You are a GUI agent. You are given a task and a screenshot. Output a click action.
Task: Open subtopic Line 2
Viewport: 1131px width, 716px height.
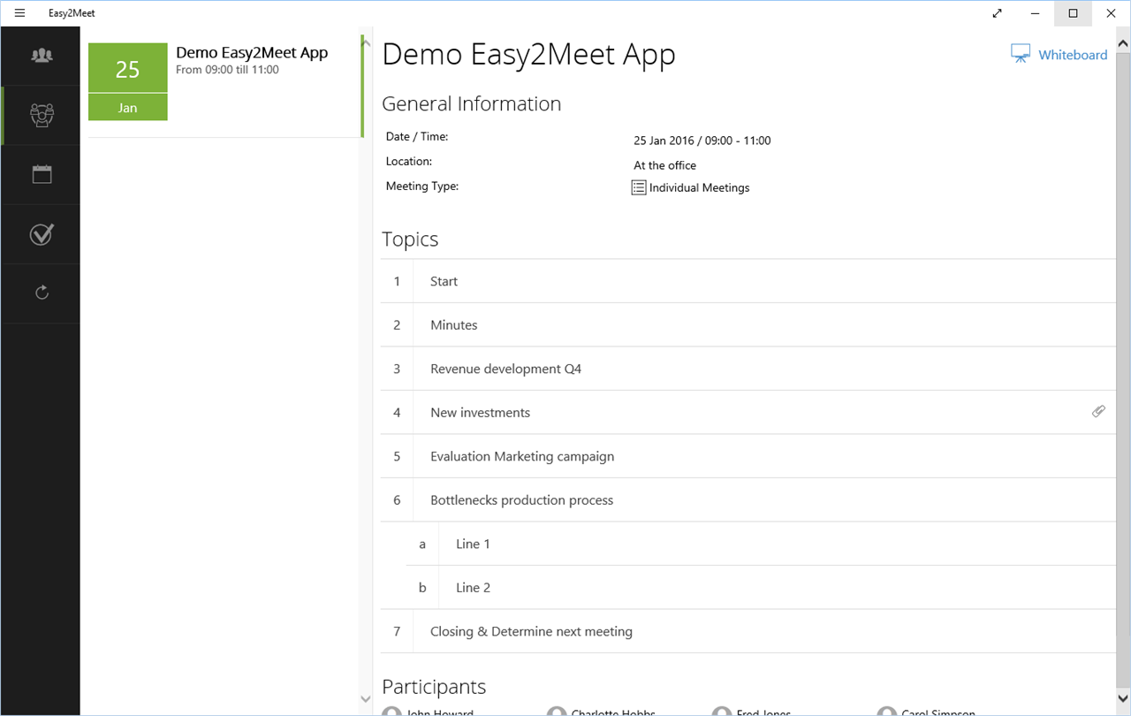pos(762,588)
